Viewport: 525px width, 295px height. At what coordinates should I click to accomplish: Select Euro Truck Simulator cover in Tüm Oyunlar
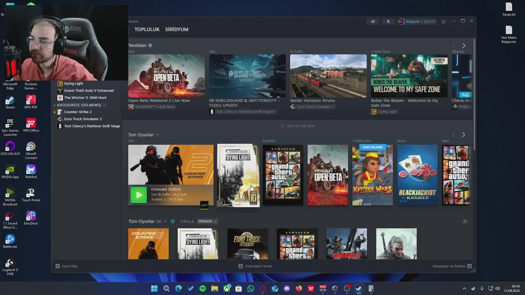point(248,244)
